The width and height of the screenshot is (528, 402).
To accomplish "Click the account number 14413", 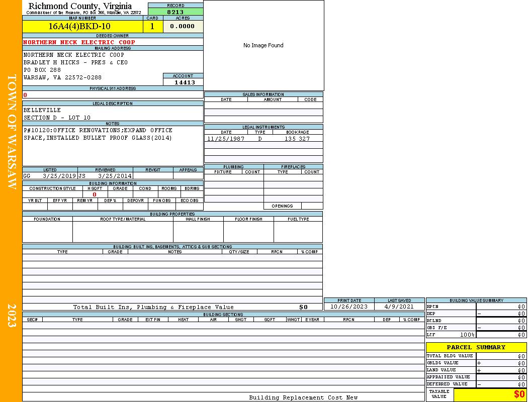I will click(185, 82).
